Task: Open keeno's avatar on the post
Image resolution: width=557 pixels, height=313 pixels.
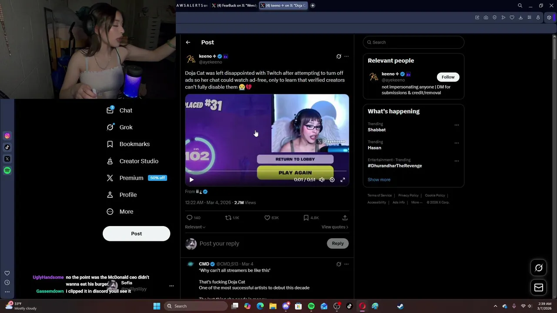Action: point(191,59)
